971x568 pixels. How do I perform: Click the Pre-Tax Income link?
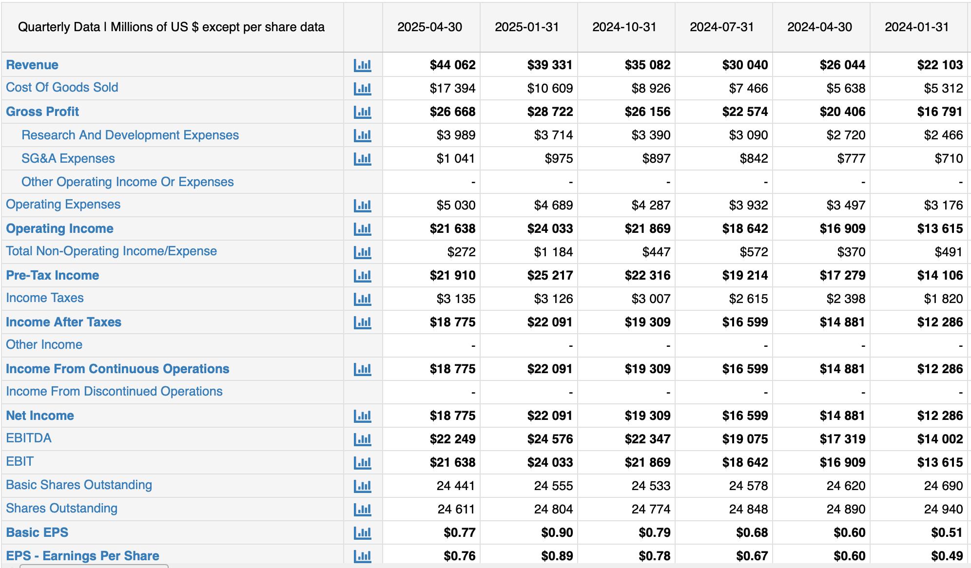pyautogui.click(x=53, y=275)
